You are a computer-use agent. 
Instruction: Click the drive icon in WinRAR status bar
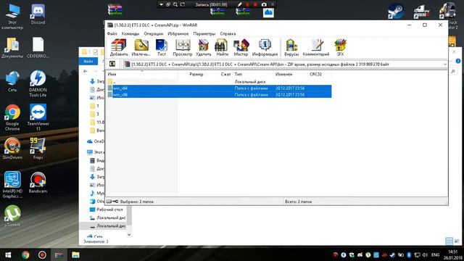(109, 202)
